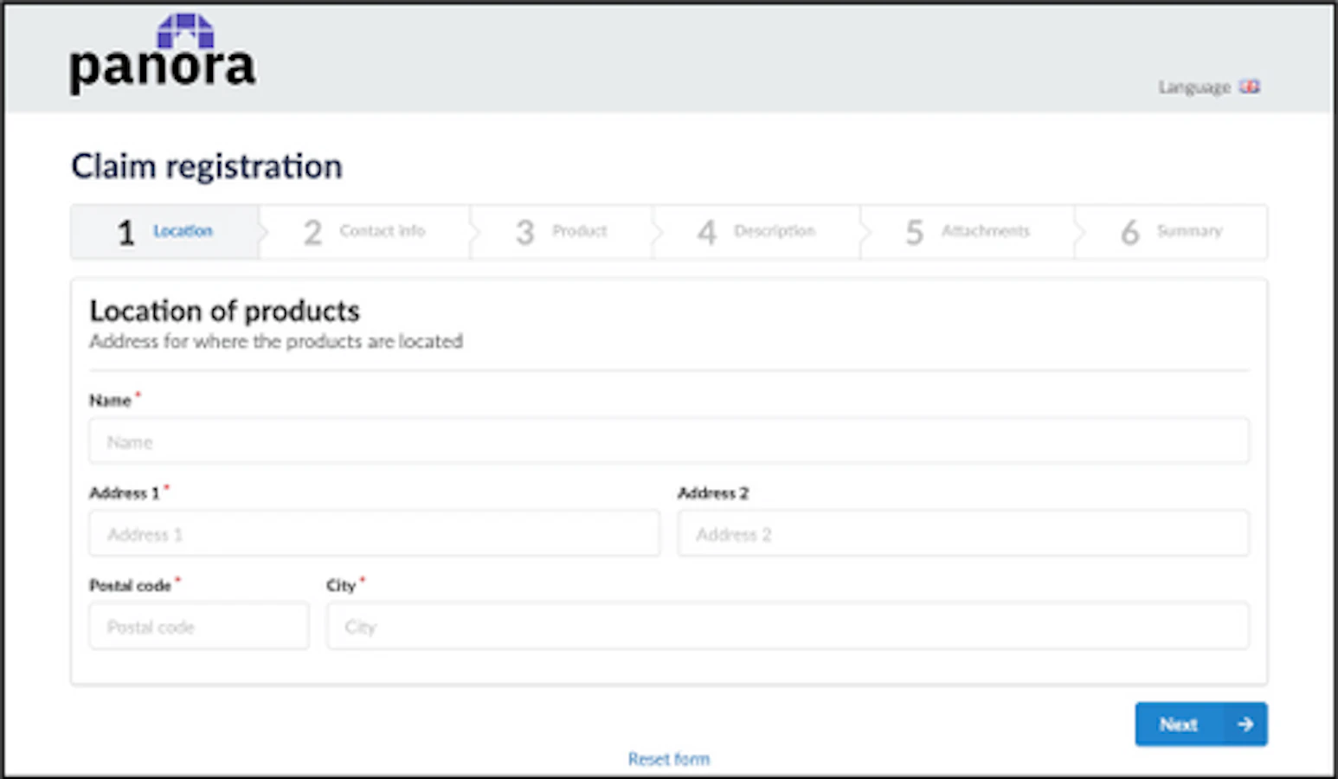Click the arrow icon on Next
Viewport: 1338px width, 779px height.
click(x=1245, y=724)
